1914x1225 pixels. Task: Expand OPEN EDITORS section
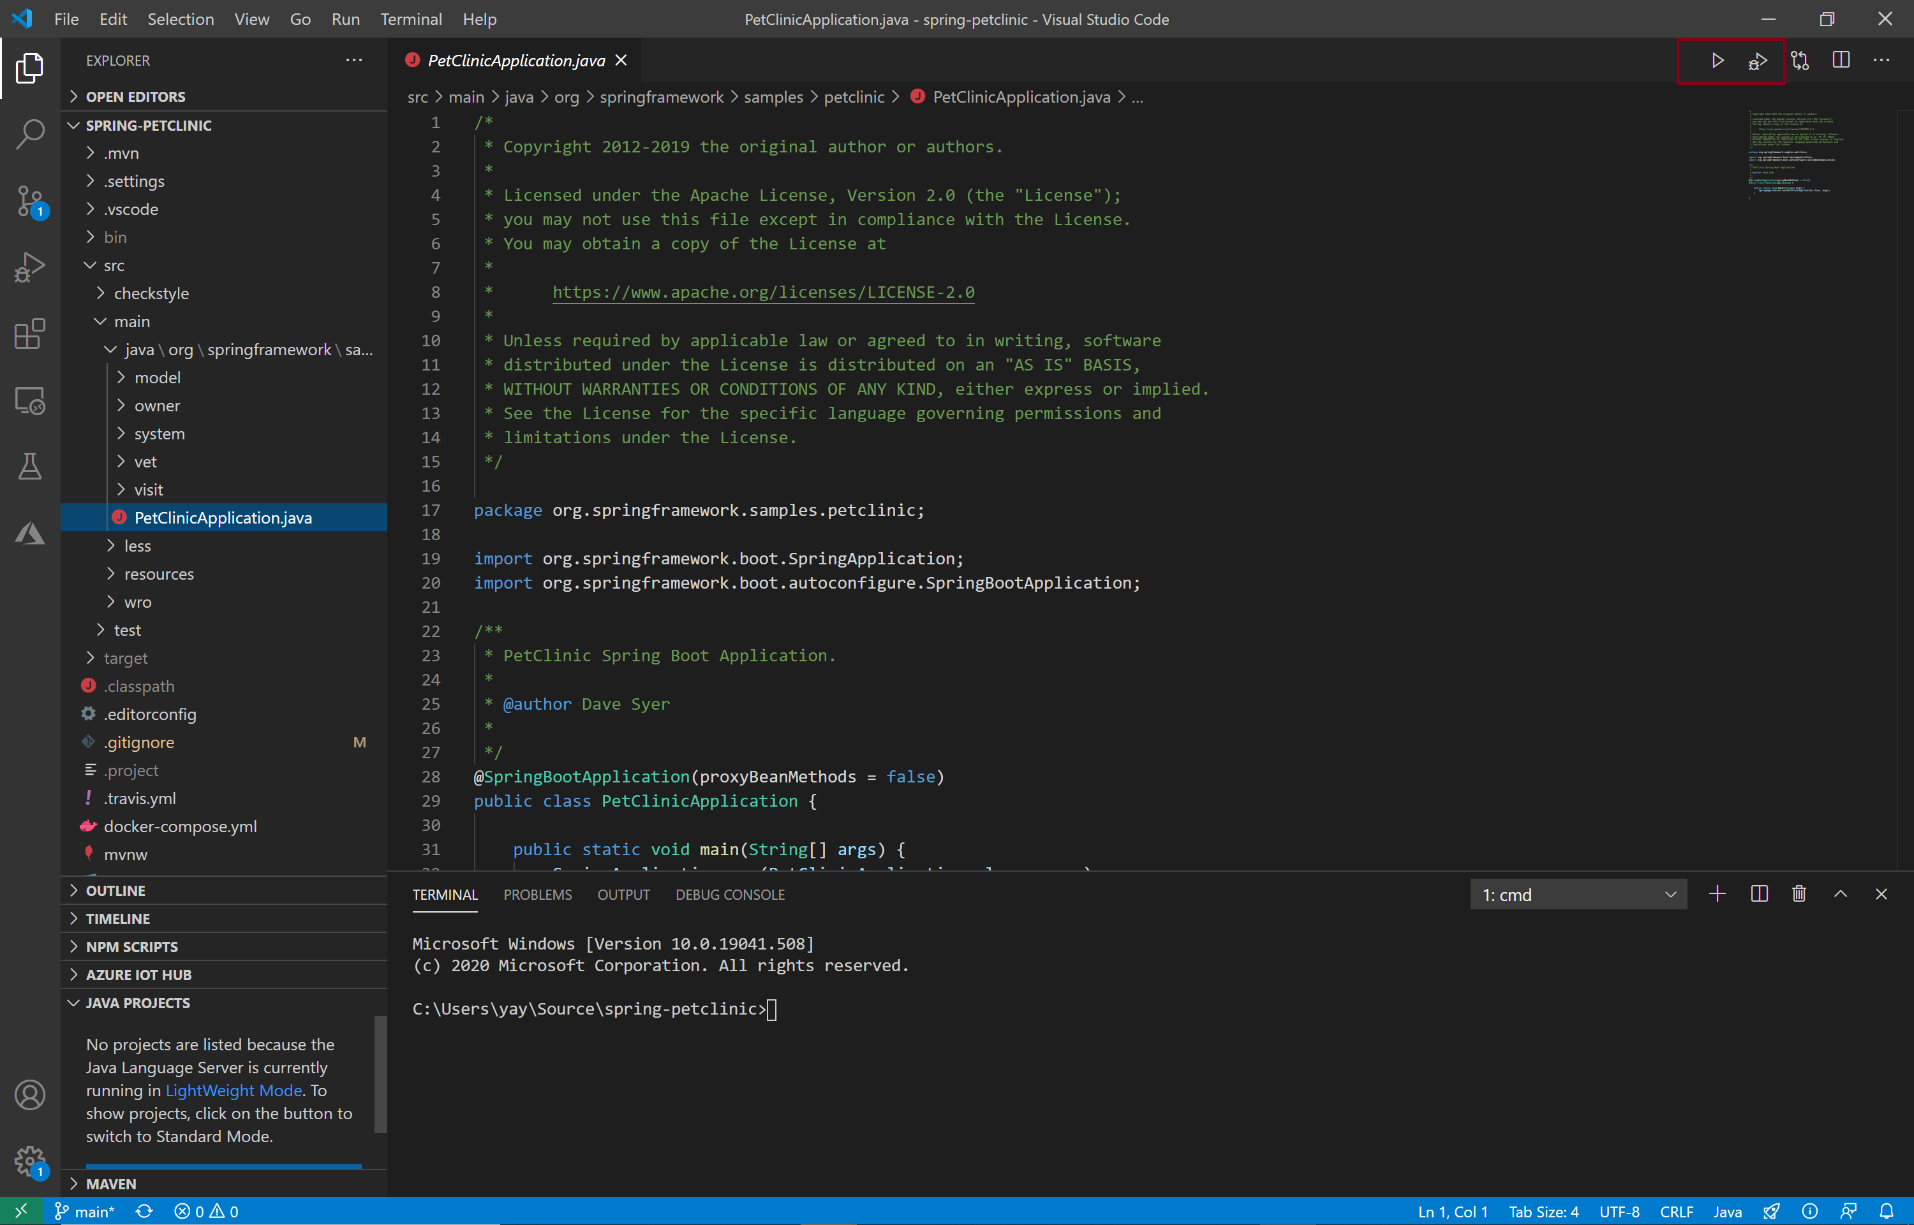click(225, 96)
